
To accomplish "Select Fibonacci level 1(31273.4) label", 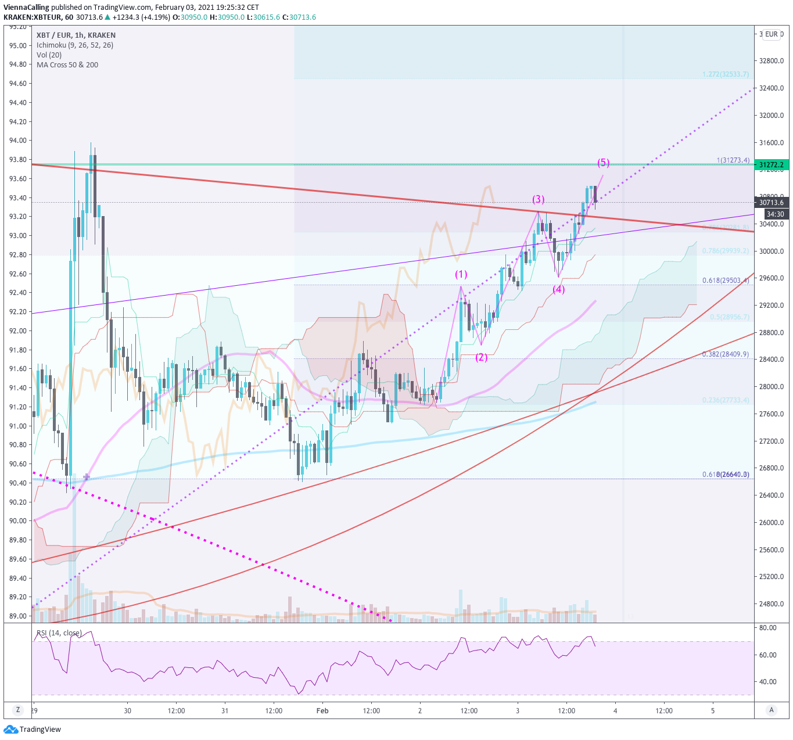I will point(733,160).
